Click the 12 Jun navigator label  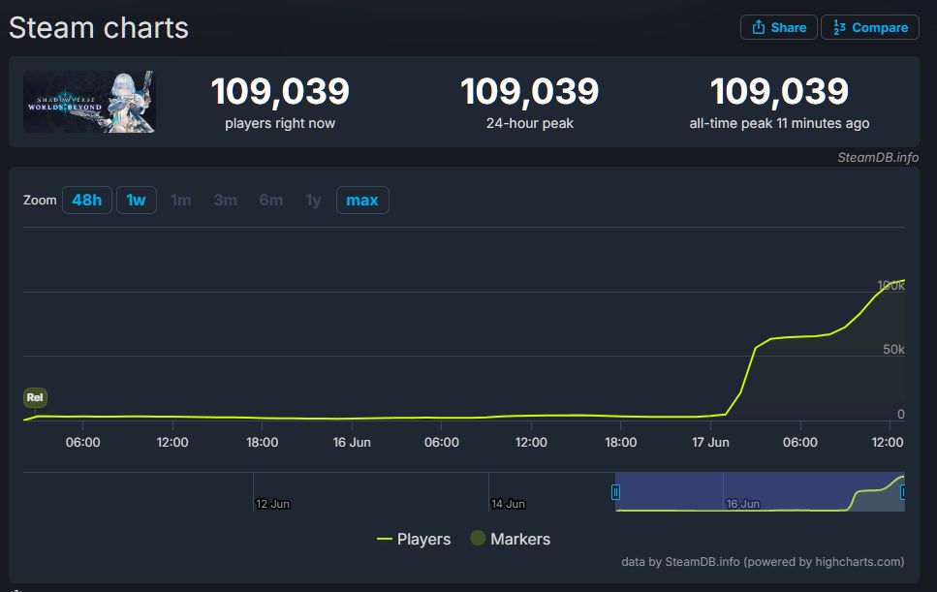pyautogui.click(x=272, y=504)
